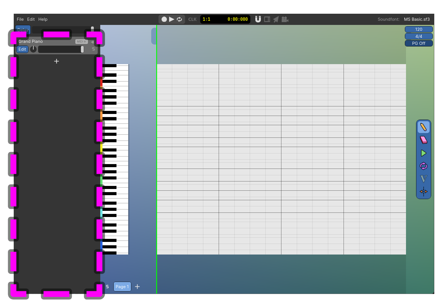Screen dimensions: 448x308
Task: Toggle loop playback in the transport bar
Action: coord(179,19)
